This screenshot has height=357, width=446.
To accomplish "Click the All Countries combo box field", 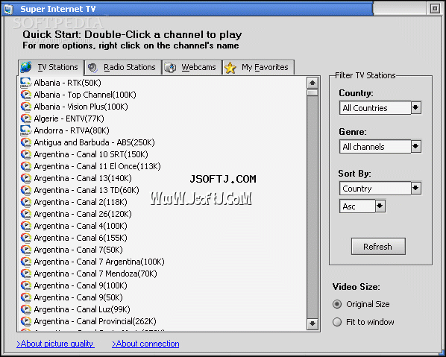I will pyautogui.click(x=375, y=108).
